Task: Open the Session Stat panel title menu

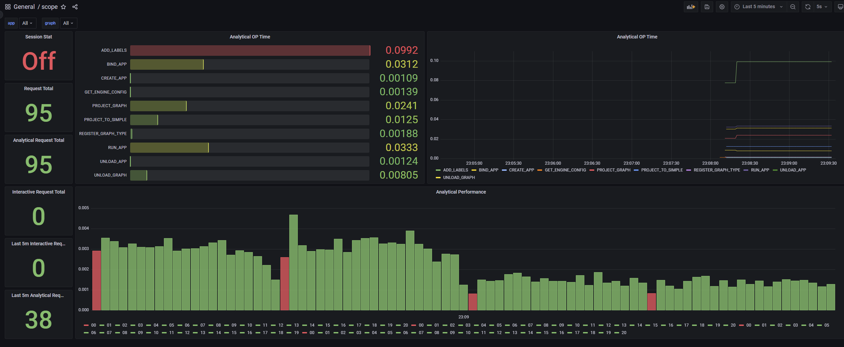Action: click(x=39, y=37)
